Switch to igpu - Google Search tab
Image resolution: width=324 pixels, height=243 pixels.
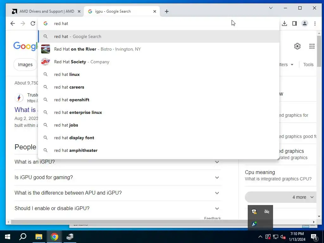[x=121, y=11]
